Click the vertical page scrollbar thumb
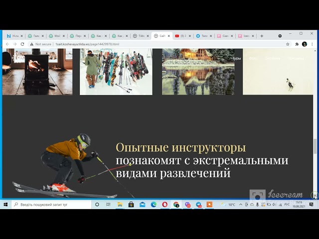Screen dimensions: 319x239 315,146
